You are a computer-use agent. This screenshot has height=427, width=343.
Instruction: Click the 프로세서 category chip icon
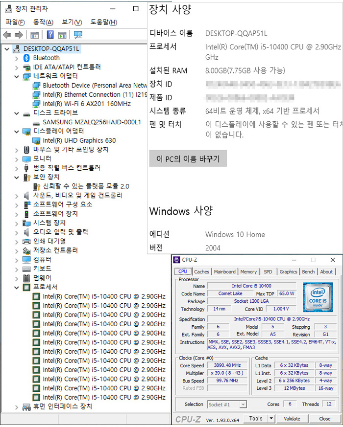coord(26,287)
